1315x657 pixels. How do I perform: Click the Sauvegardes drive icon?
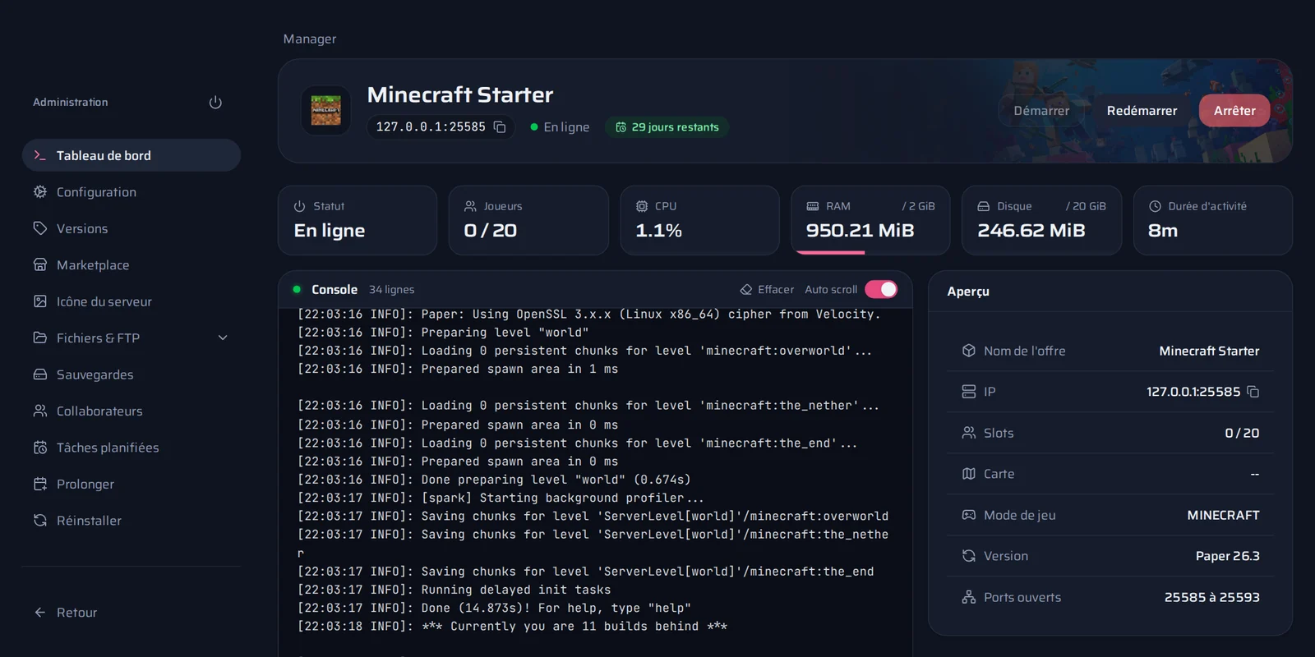(x=39, y=374)
